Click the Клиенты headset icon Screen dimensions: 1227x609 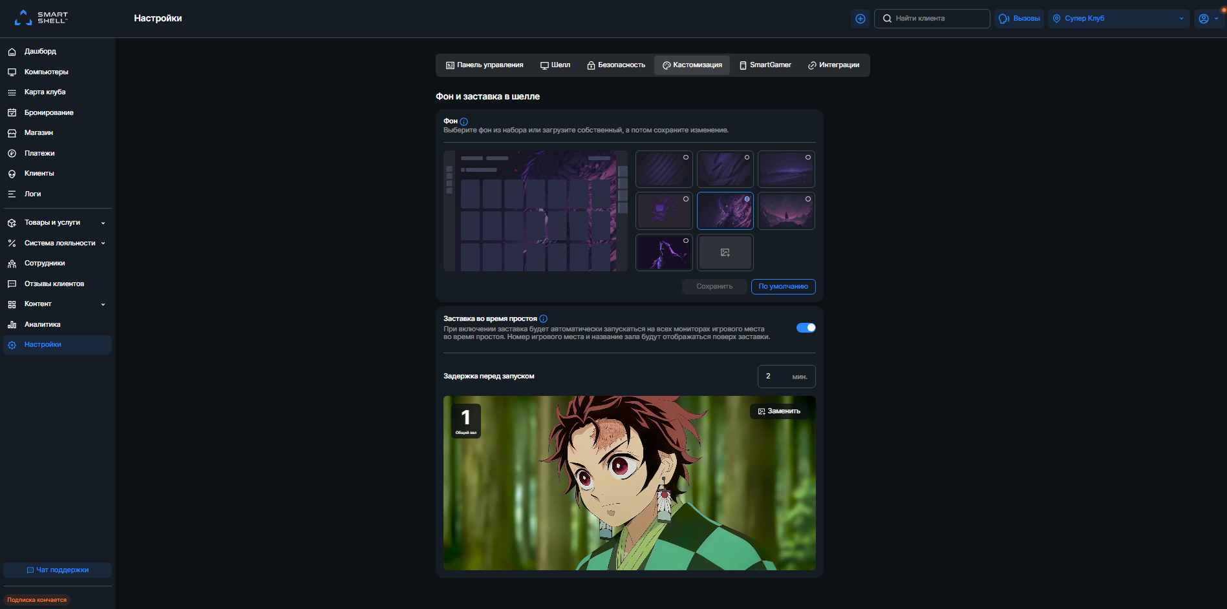12,174
